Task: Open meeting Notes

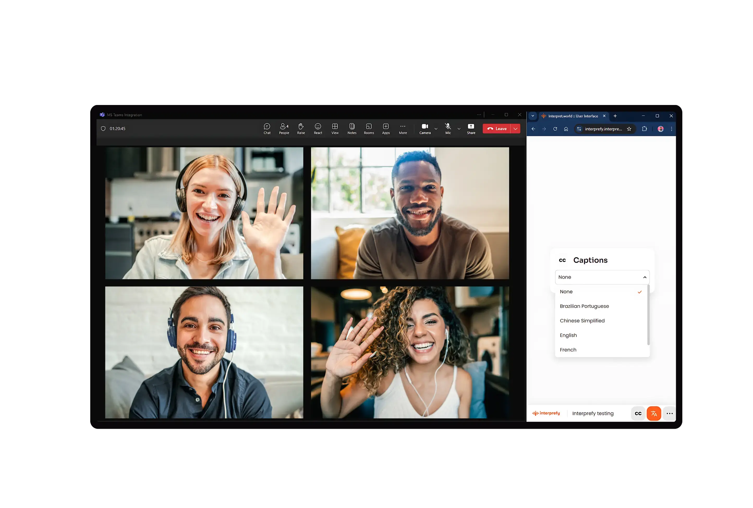Action: [x=351, y=128]
